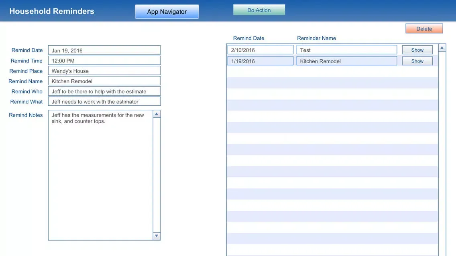
Task: Click the Remind Who field
Action: click(104, 91)
